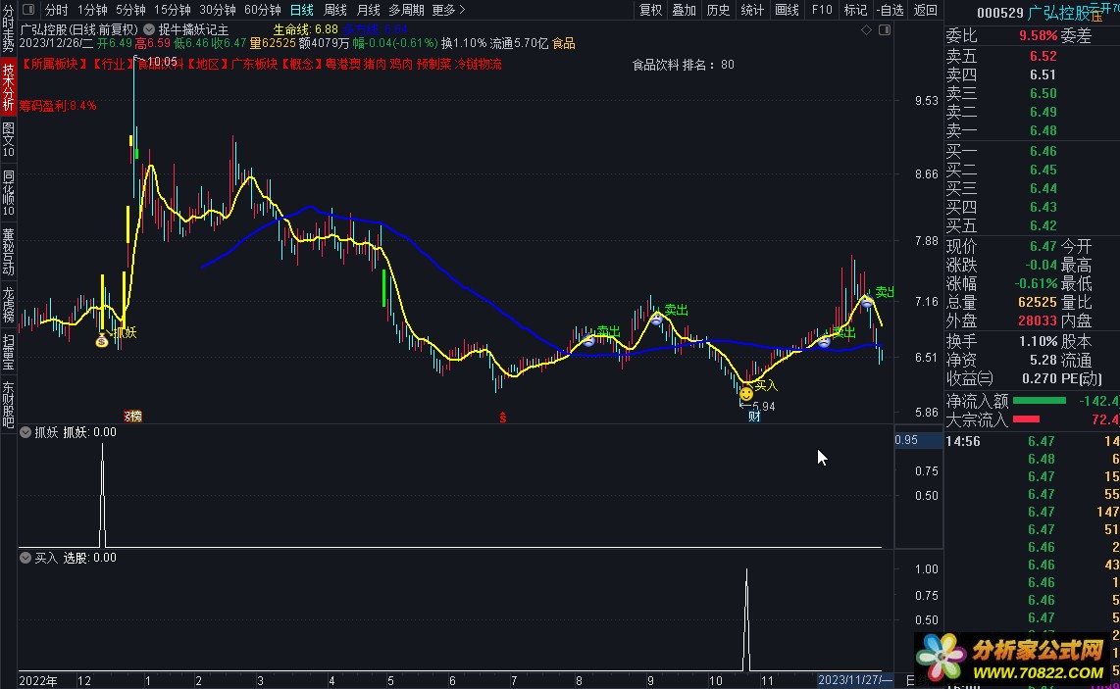Click the 卖一 price 6.48
Screen dimensions: 1120x689
tap(1043, 130)
